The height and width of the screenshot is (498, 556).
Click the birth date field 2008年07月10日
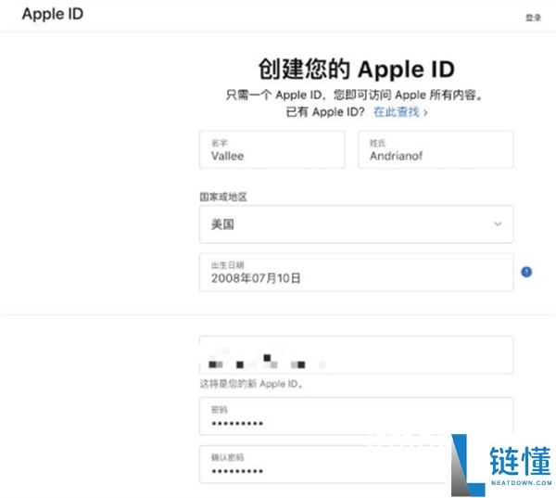(x=357, y=273)
